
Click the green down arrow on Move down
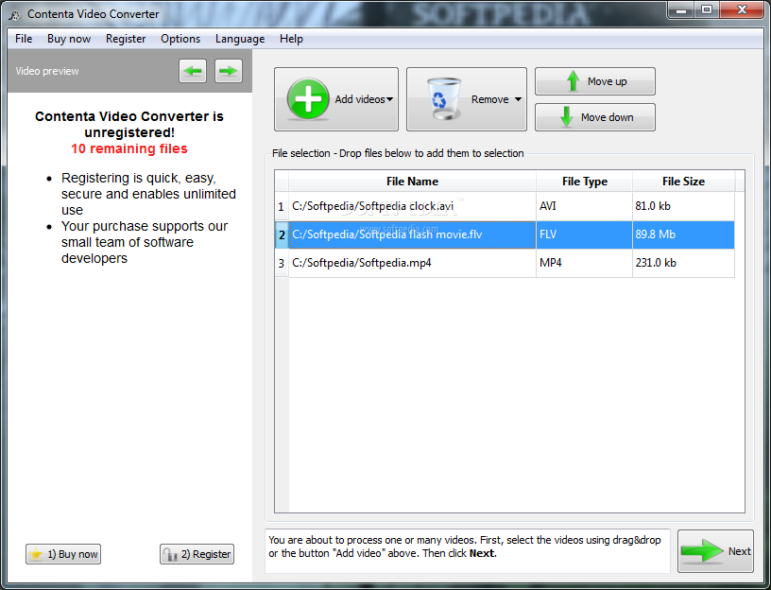[x=567, y=117]
